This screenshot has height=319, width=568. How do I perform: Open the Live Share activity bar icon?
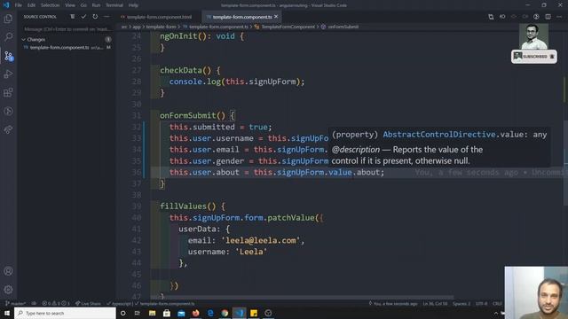[x=8, y=129]
